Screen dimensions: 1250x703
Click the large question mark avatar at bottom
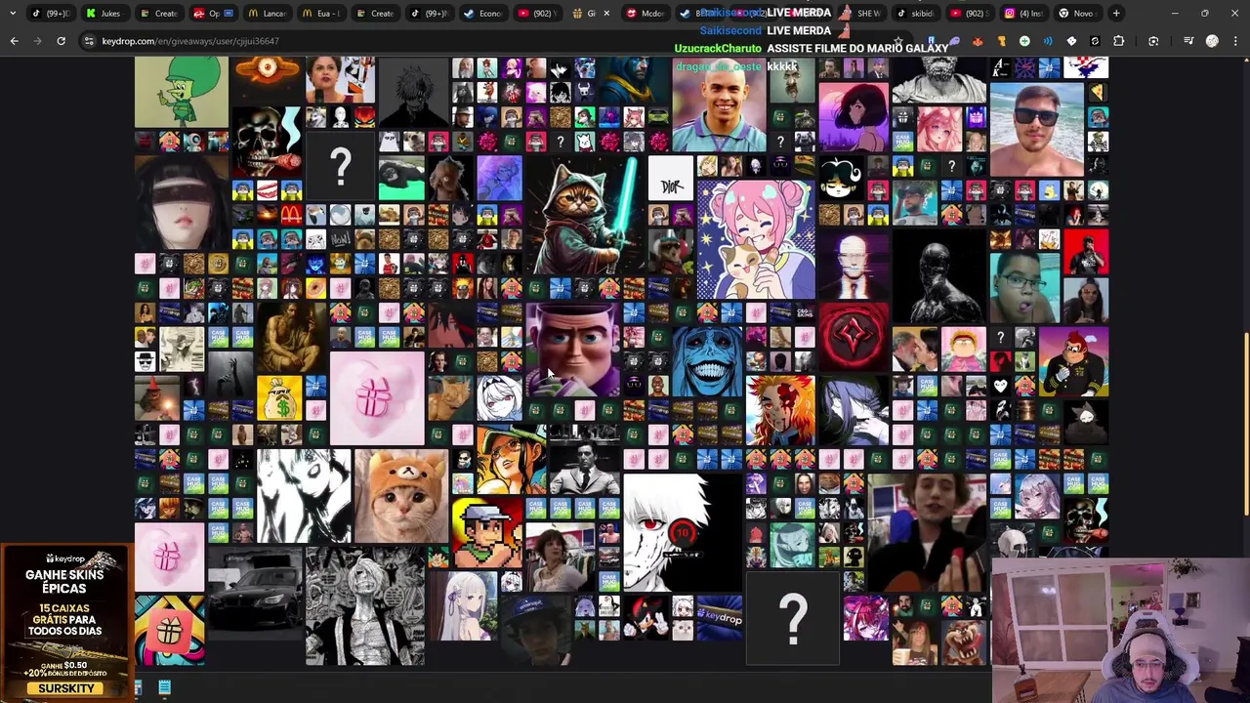pos(792,618)
